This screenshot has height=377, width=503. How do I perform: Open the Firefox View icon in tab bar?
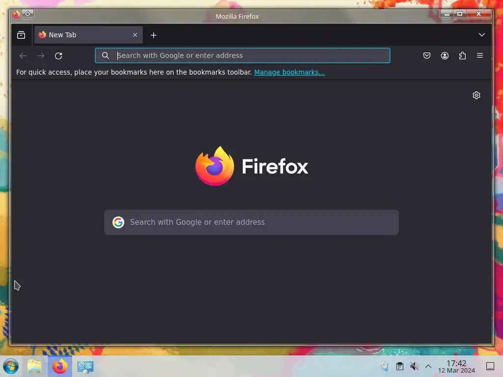(x=21, y=35)
